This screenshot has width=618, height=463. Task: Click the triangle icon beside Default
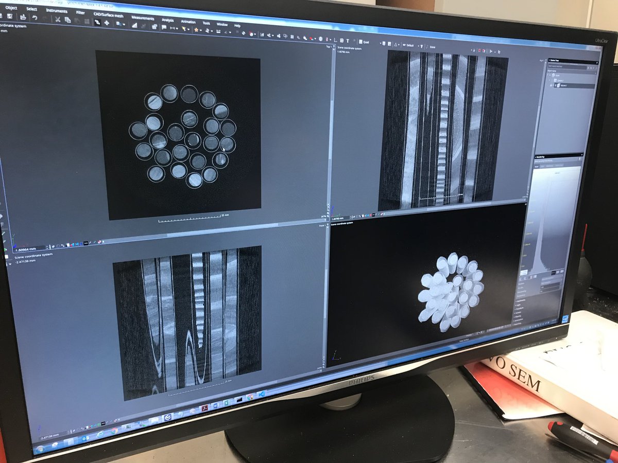(396, 44)
